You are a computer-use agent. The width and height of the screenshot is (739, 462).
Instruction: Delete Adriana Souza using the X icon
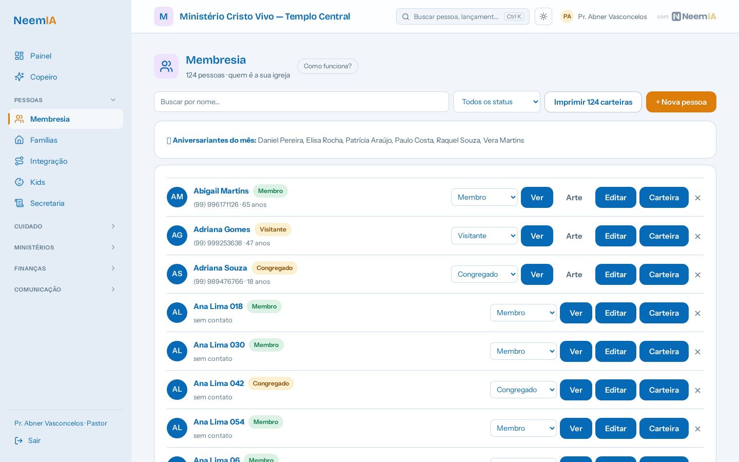pyautogui.click(x=697, y=275)
